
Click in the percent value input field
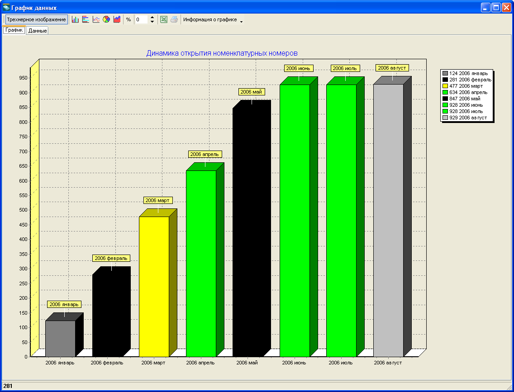click(141, 19)
